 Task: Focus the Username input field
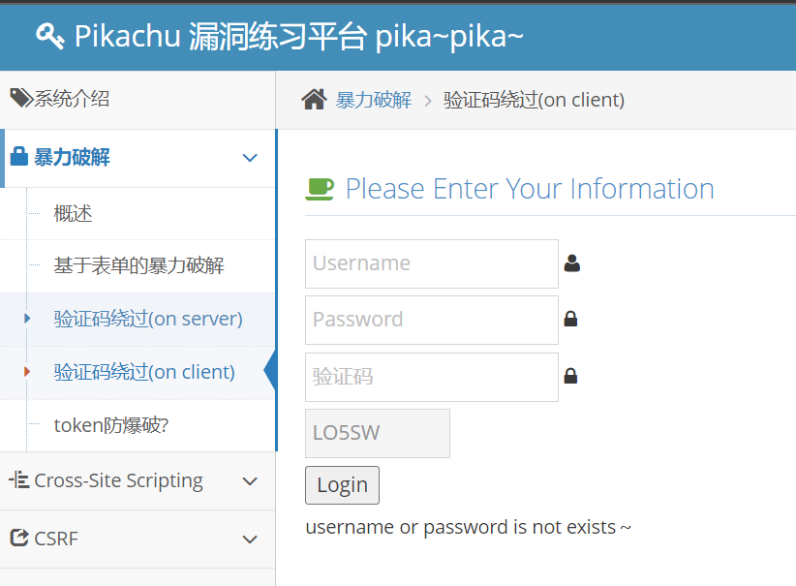tap(431, 263)
